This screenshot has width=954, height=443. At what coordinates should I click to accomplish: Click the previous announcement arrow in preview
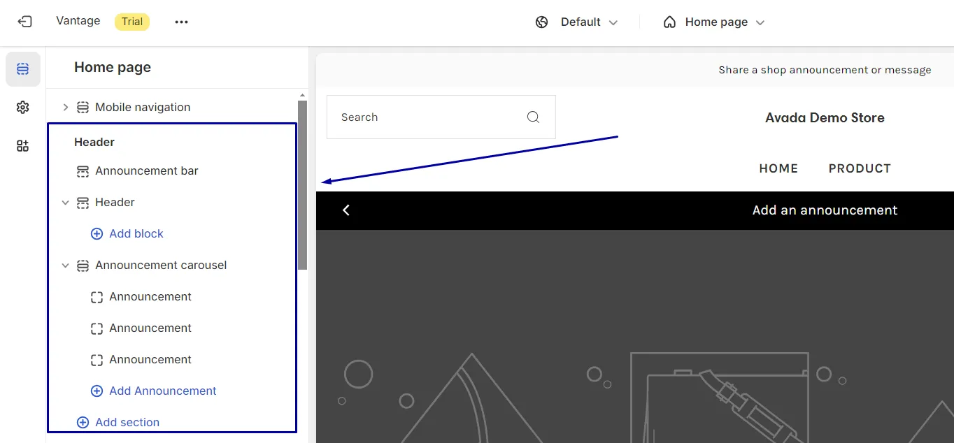(x=346, y=210)
